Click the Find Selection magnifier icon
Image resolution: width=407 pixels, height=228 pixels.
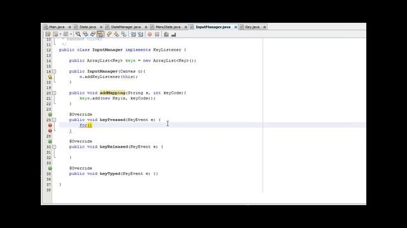pos(78,34)
